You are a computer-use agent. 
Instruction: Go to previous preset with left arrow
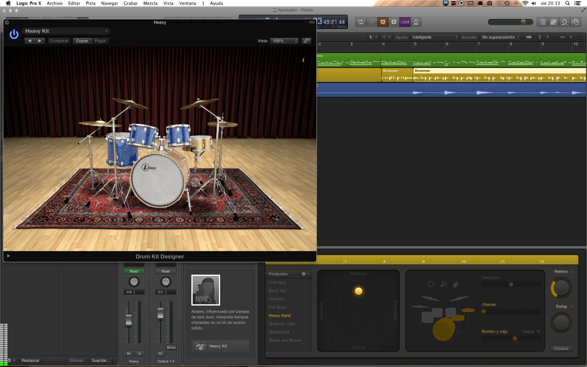click(x=30, y=41)
